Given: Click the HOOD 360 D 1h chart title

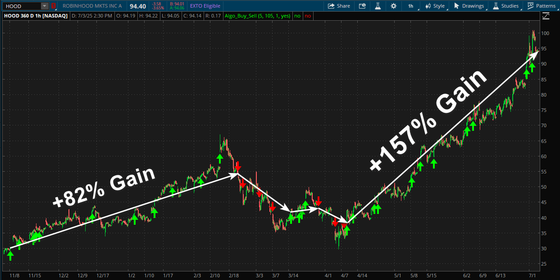Looking at the screenshot, I should [x=36, y=16].
